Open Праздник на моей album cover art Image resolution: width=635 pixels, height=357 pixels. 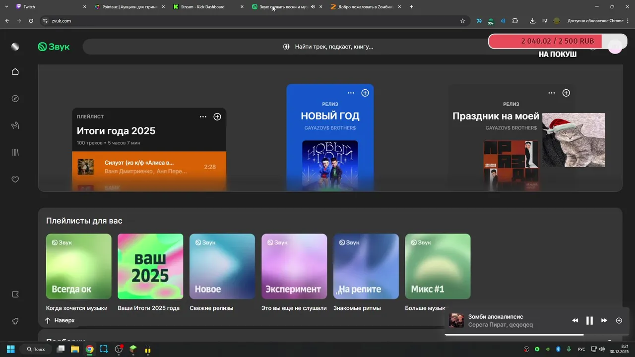[511, 166]
